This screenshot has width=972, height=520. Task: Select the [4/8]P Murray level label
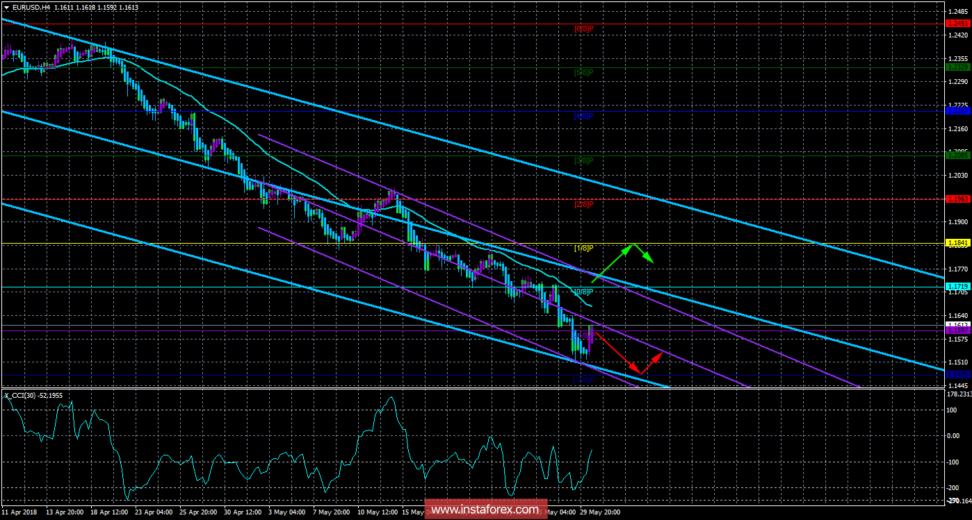584,117
